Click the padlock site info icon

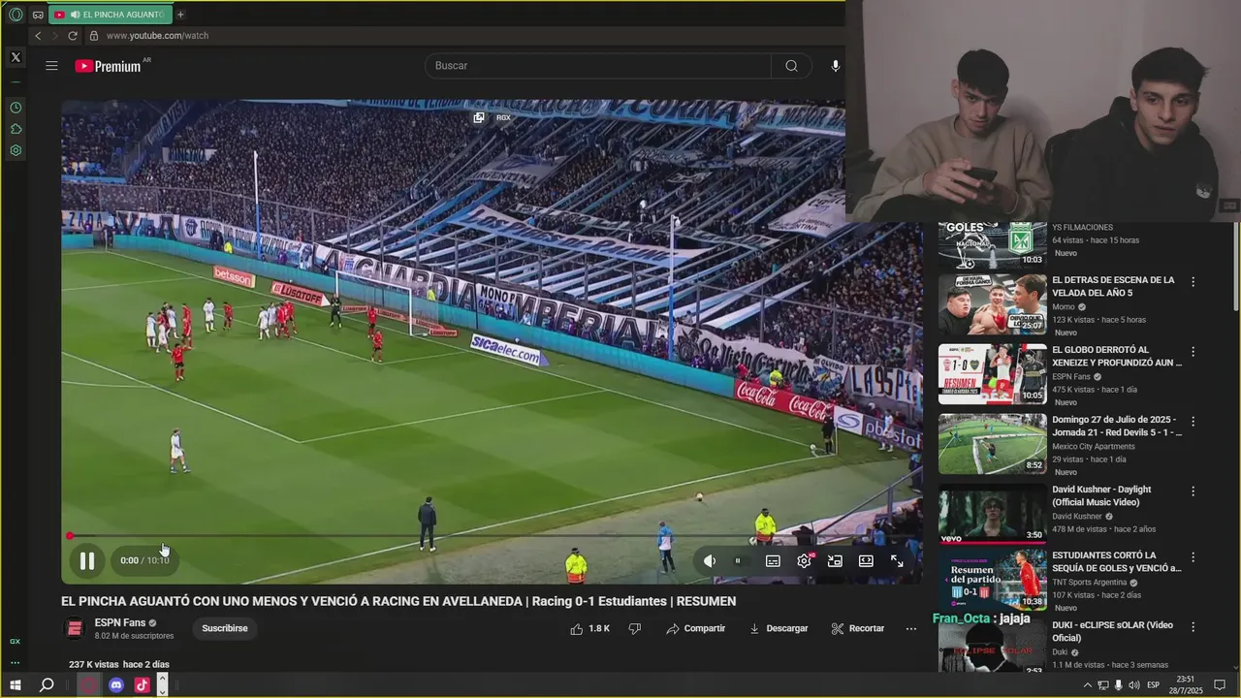click(94, 36)
